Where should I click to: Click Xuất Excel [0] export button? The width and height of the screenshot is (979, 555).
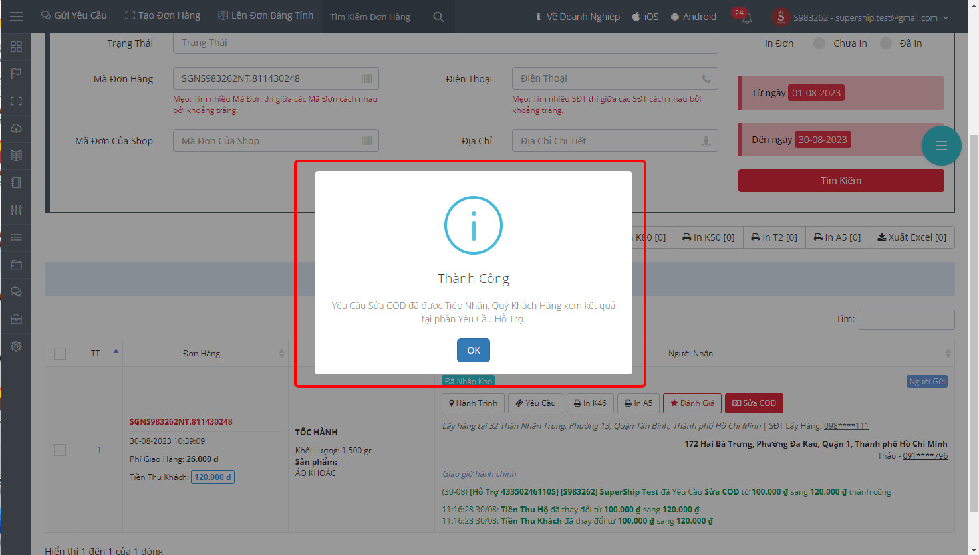point(912,237)
